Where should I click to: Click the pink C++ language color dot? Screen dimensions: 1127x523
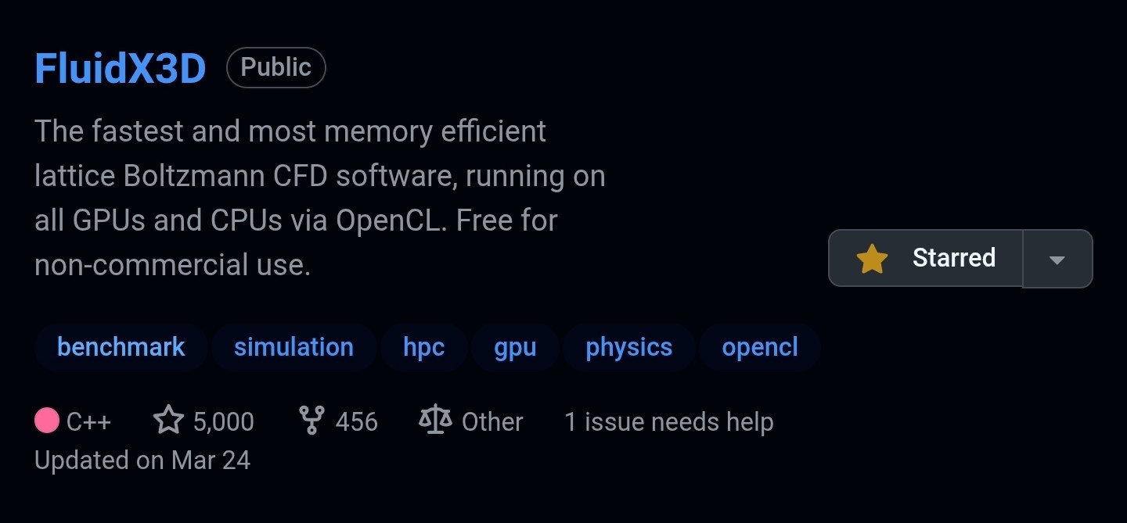point(47,421)
